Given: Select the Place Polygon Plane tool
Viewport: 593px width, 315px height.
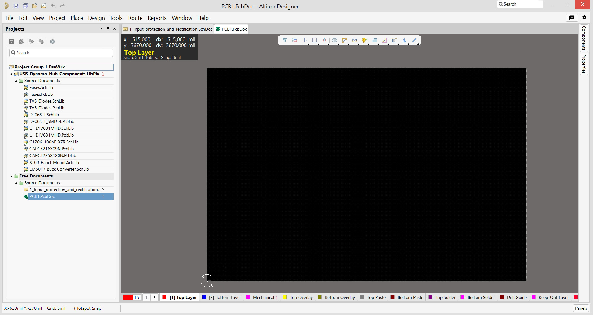Looking at the screenshot, I should pyautogui.click(x=374, y=40).
